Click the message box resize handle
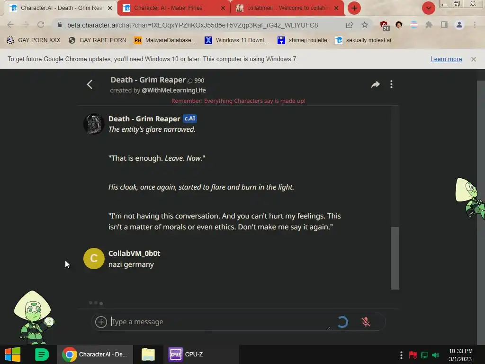 point(329,328)
